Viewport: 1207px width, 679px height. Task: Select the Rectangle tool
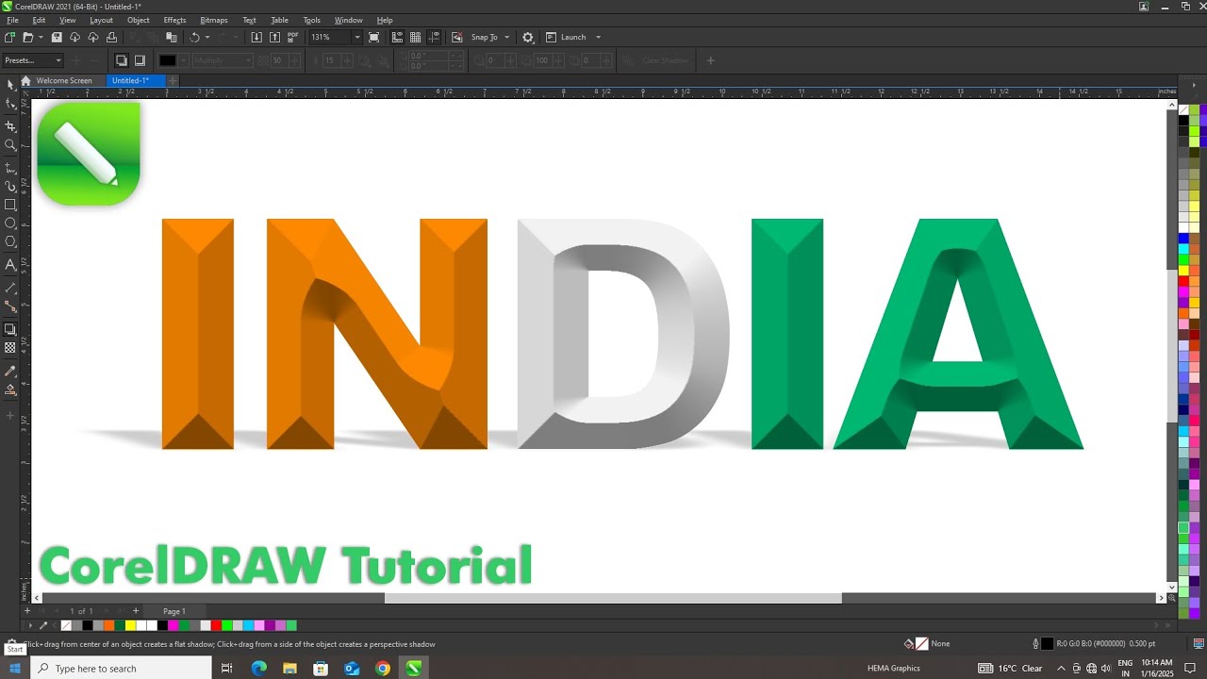tap(10, 205)
